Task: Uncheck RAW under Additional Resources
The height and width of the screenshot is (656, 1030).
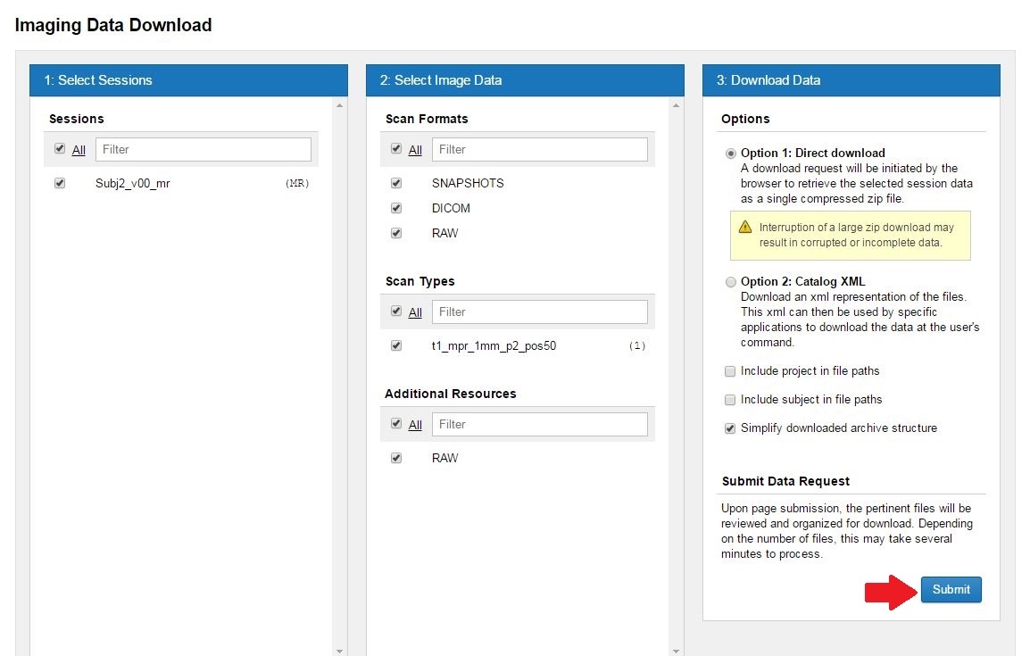Action: click(396, 458)
